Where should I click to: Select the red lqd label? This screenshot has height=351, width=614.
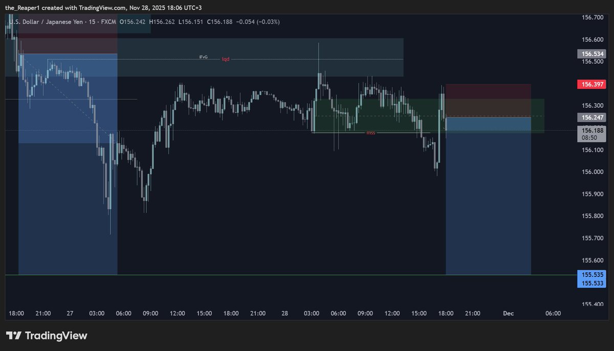(x=226, y=59)
